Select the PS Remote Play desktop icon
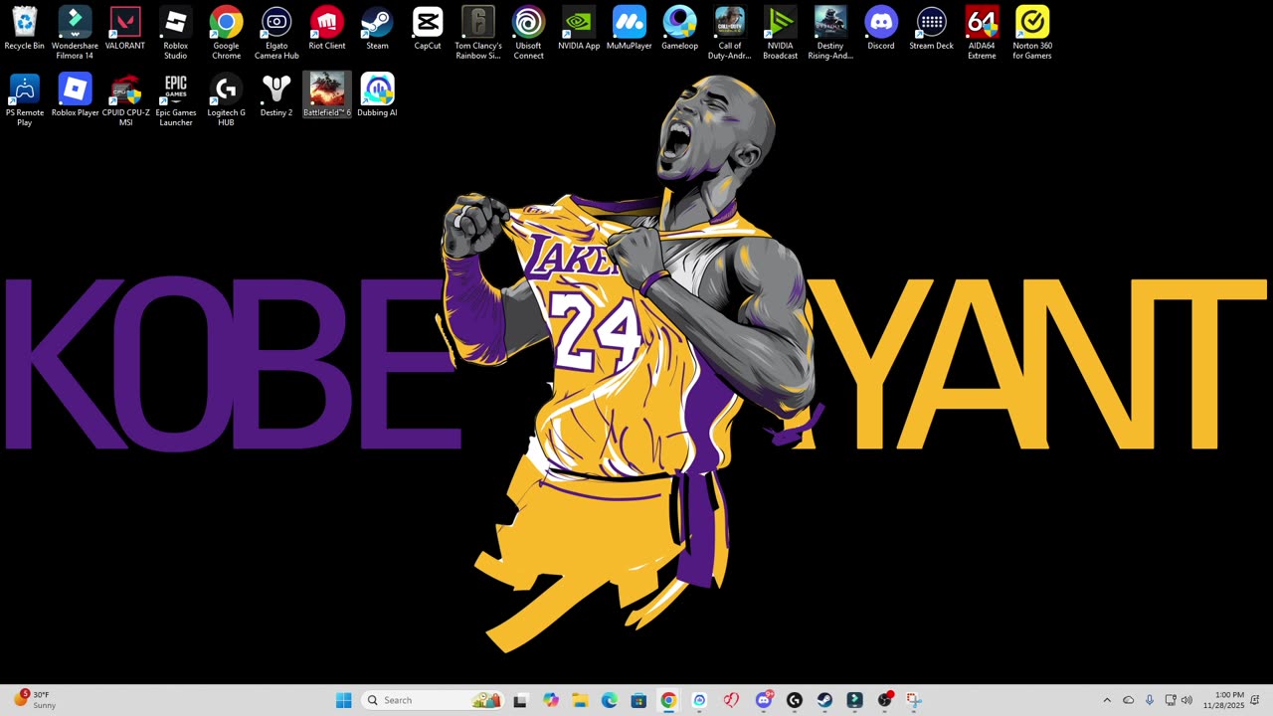The height and width of the screenshot is (716, 1273). point(24,99)
